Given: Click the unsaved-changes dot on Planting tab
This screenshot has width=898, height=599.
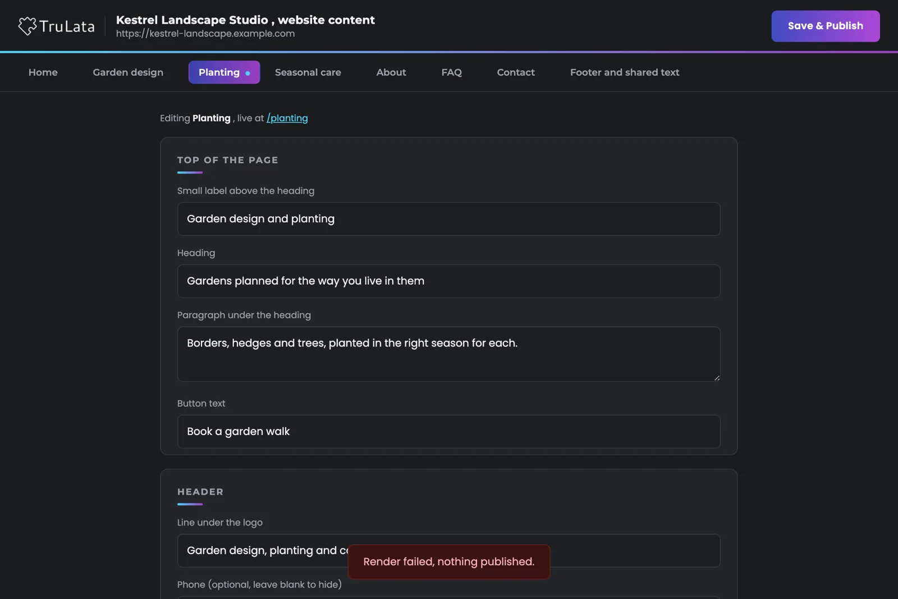Looking at the screenshot, I should coord(248,73).
